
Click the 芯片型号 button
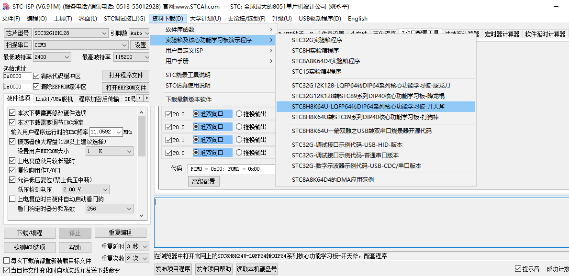(x=17, y=33)
